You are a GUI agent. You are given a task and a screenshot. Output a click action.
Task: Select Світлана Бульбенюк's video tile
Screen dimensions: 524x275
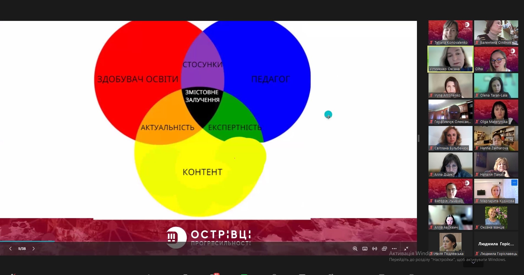451,138
